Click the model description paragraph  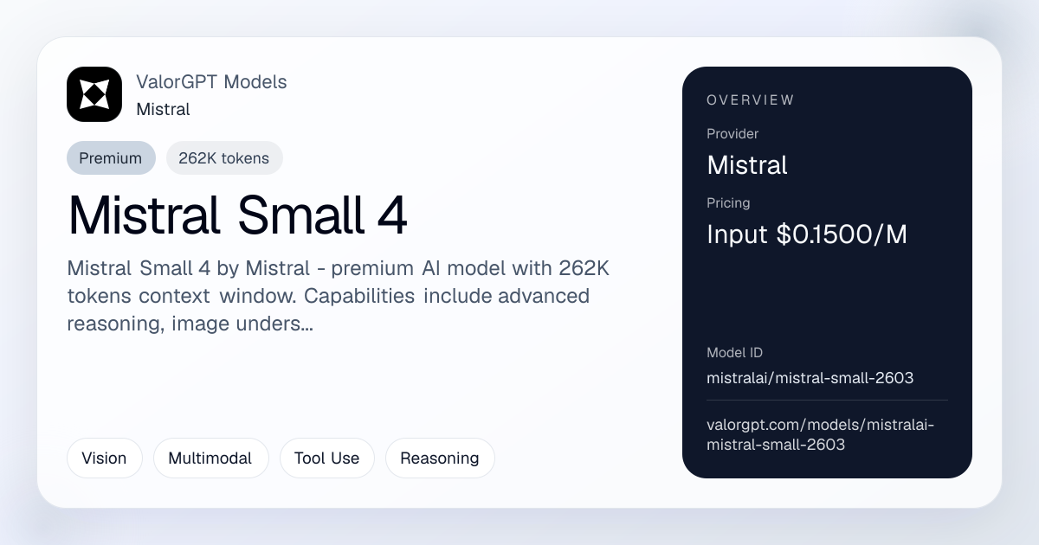[339, 297]
